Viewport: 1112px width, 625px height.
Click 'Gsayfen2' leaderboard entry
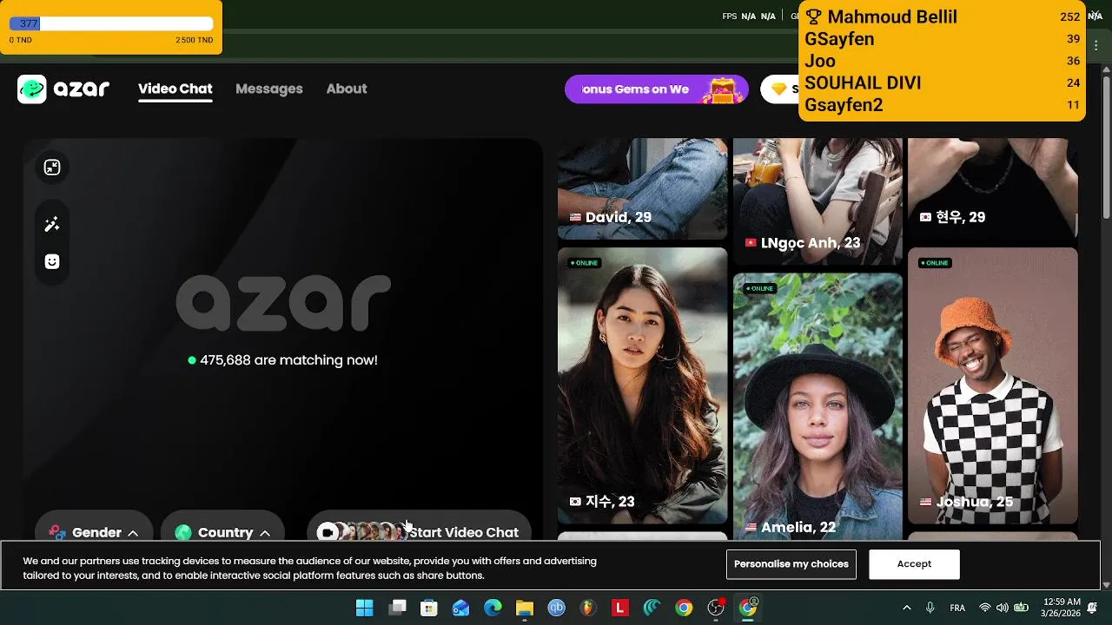[844, 105]
